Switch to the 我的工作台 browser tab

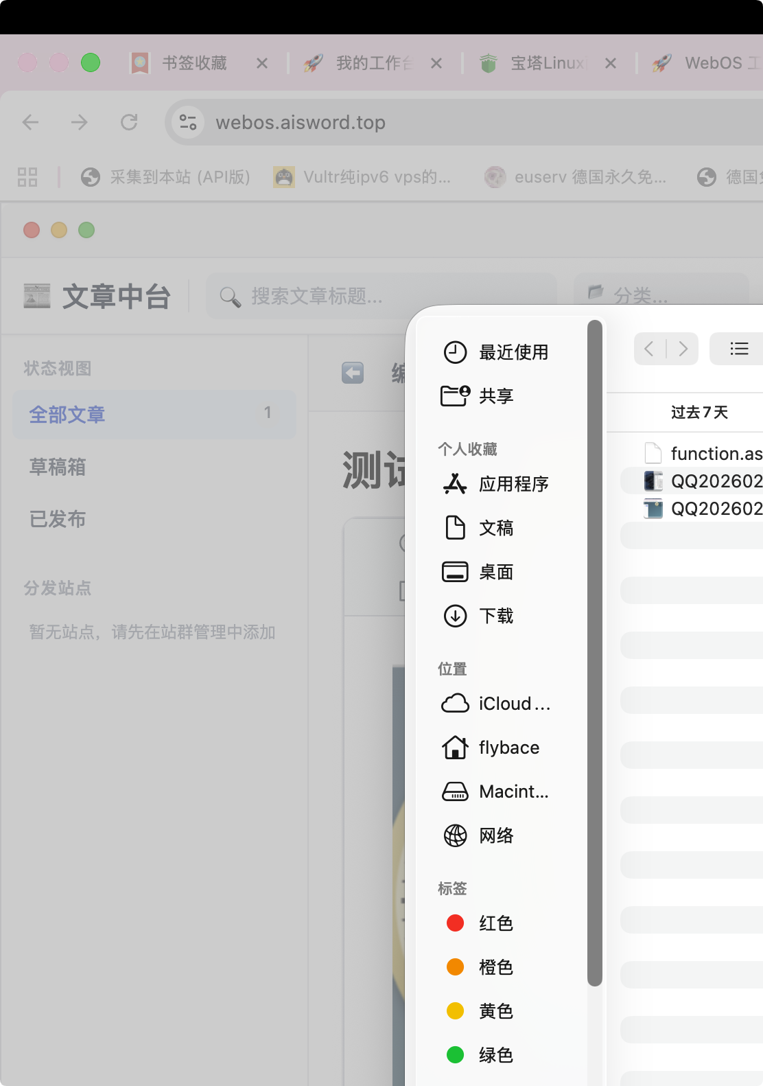coord(375,63)
